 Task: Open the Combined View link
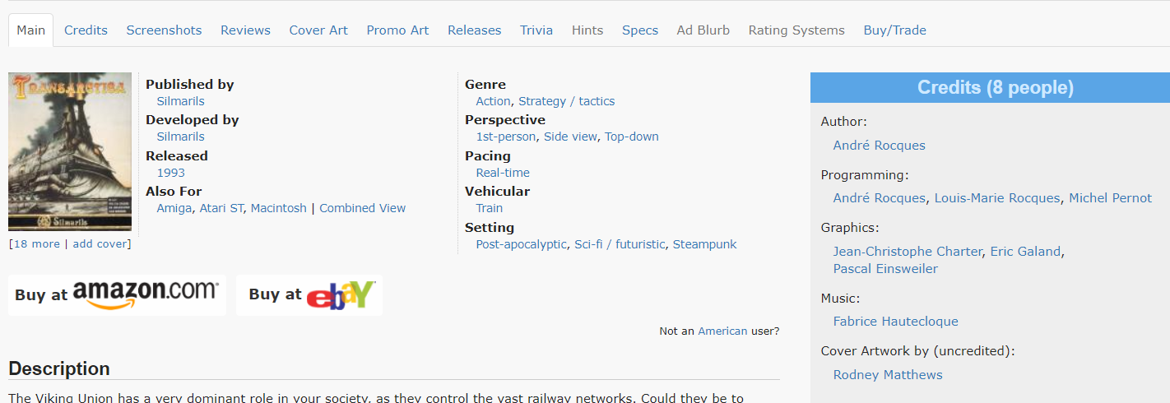click(362, 208)
